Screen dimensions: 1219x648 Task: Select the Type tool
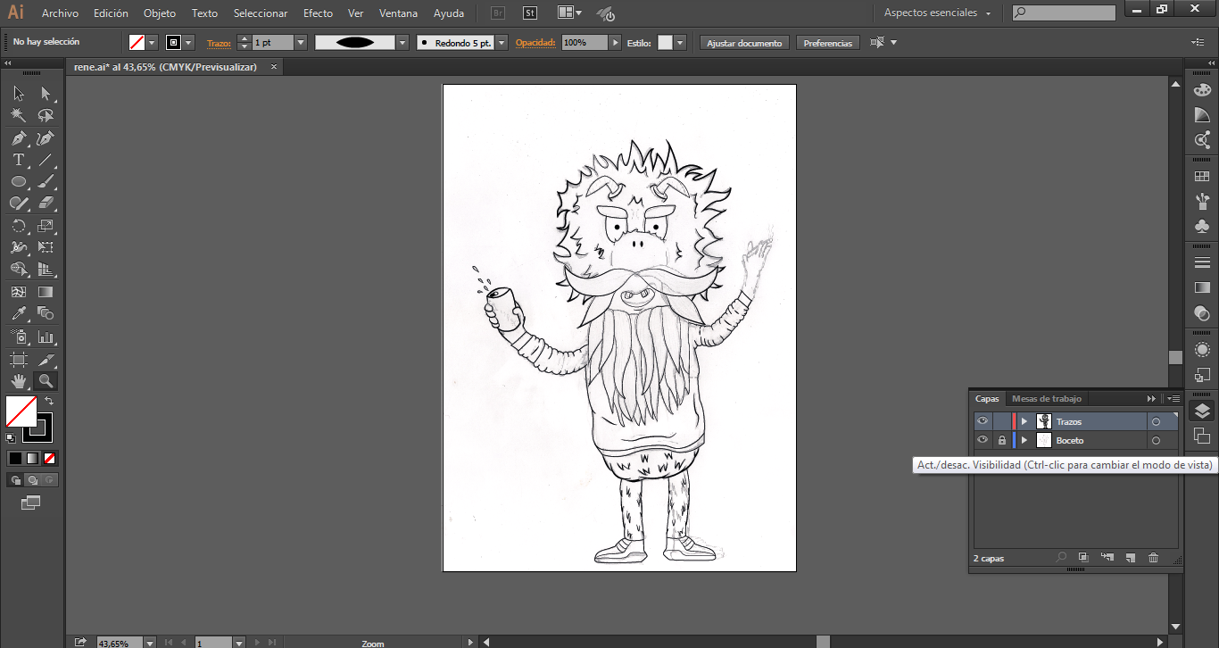18,161
